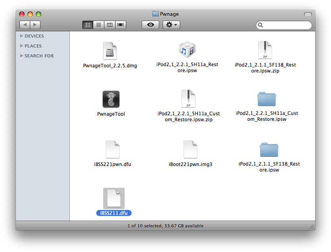Select the PwnageTool pineapple app icon

pyautogui.click(x=111, y=99)
